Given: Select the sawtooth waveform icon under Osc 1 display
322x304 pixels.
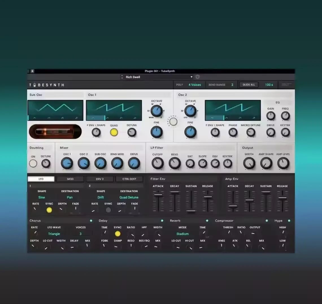Looking at the screenshot, I should coord(107,118).
